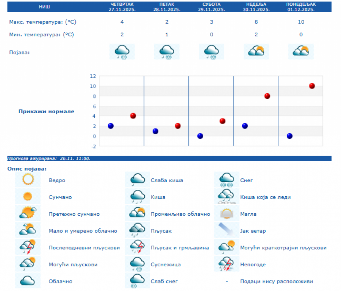Click the Sunday 30.11.2025 partly cloudy icon
The height and width of the screenshot is (291, 341).
[256, 52]
